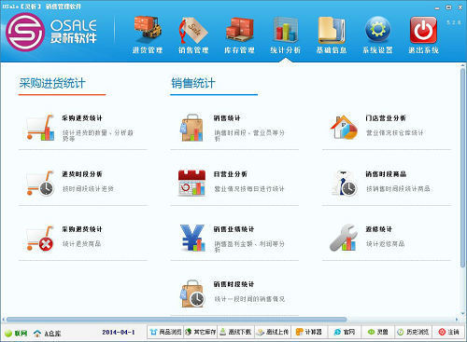
Task: Click 退出系统 red power icon
Action: (x=423, y=35)
